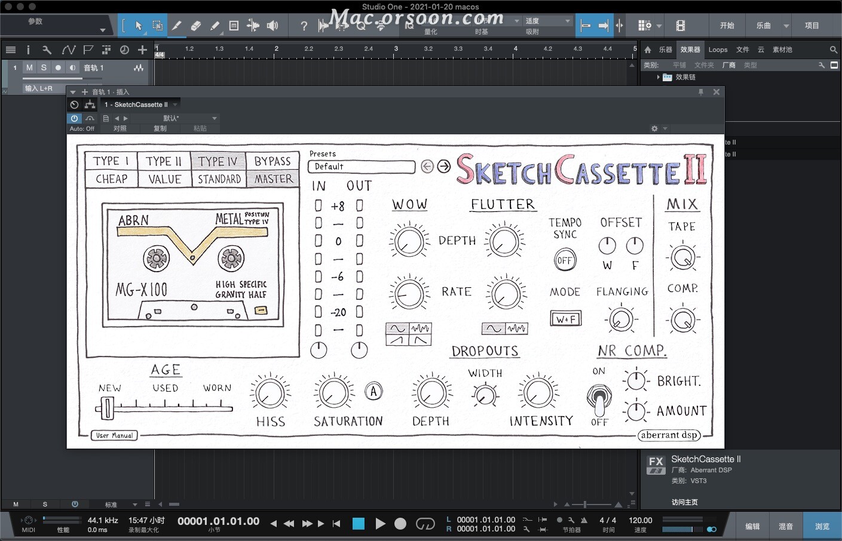Select the Listen (speaker) tool

(272, 26)
